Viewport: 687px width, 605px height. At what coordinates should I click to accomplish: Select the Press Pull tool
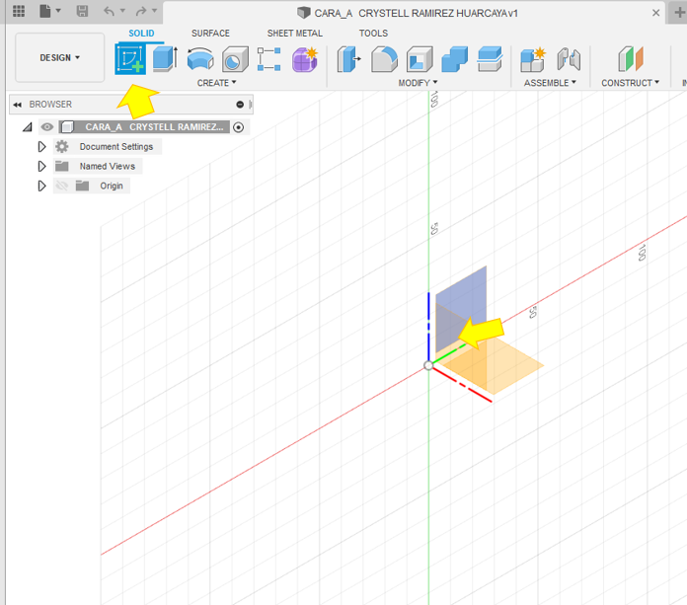pyautogui.click(x=348, y=58)
